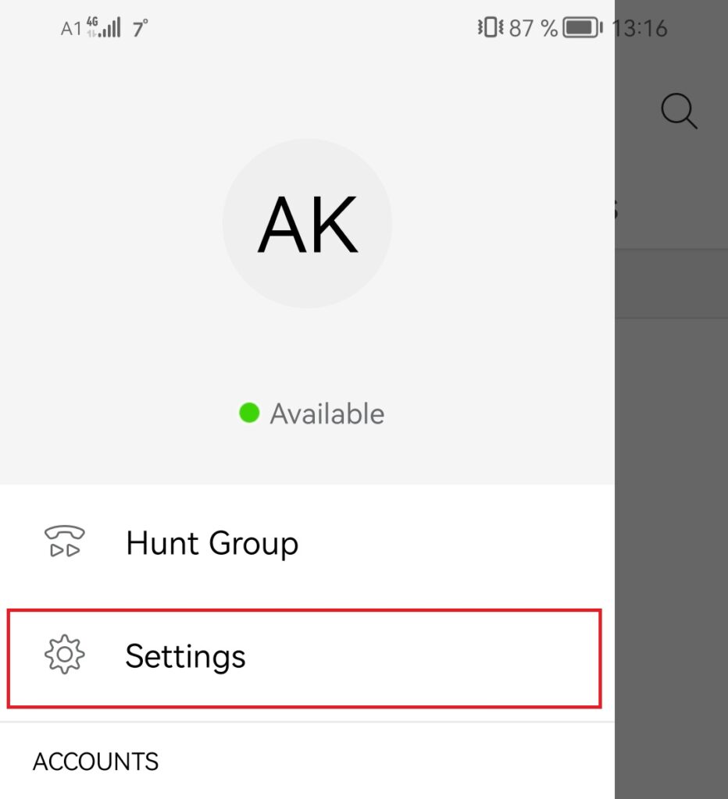728x799 pixels.
Task: Change the Available presence status
Action: tap(327, 414)
